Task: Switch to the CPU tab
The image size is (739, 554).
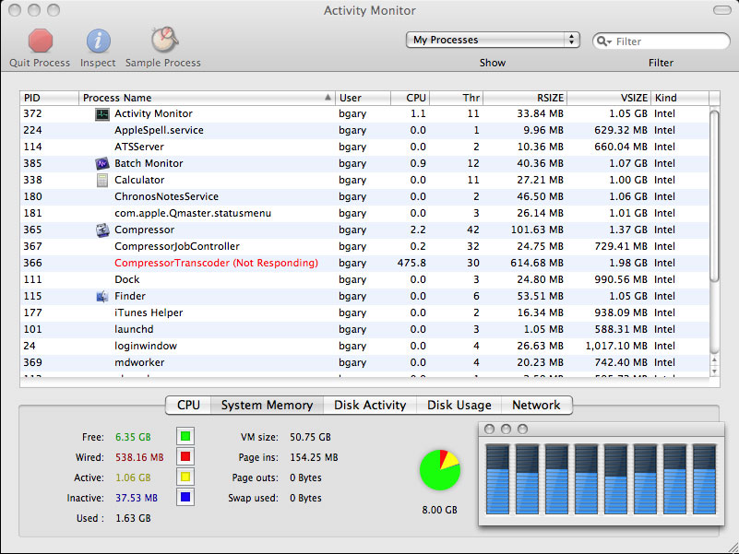Action: point(188,406)
